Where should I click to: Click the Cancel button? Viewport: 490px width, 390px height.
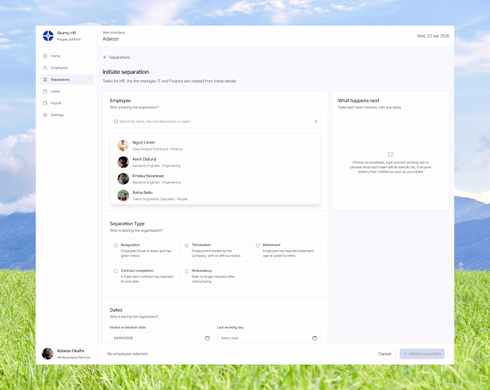click(x=385, y=354)
